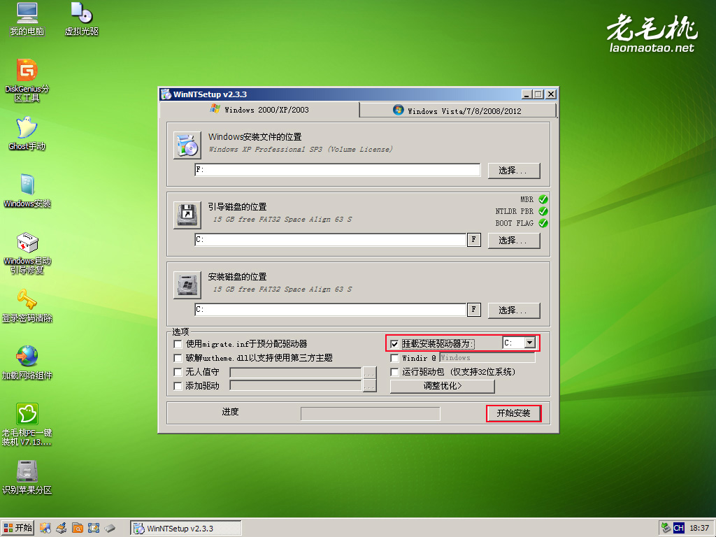Click the CH input language tray indicator
Image resolution: width=716 pixels, height=537 pixels.
coord(678,528)
